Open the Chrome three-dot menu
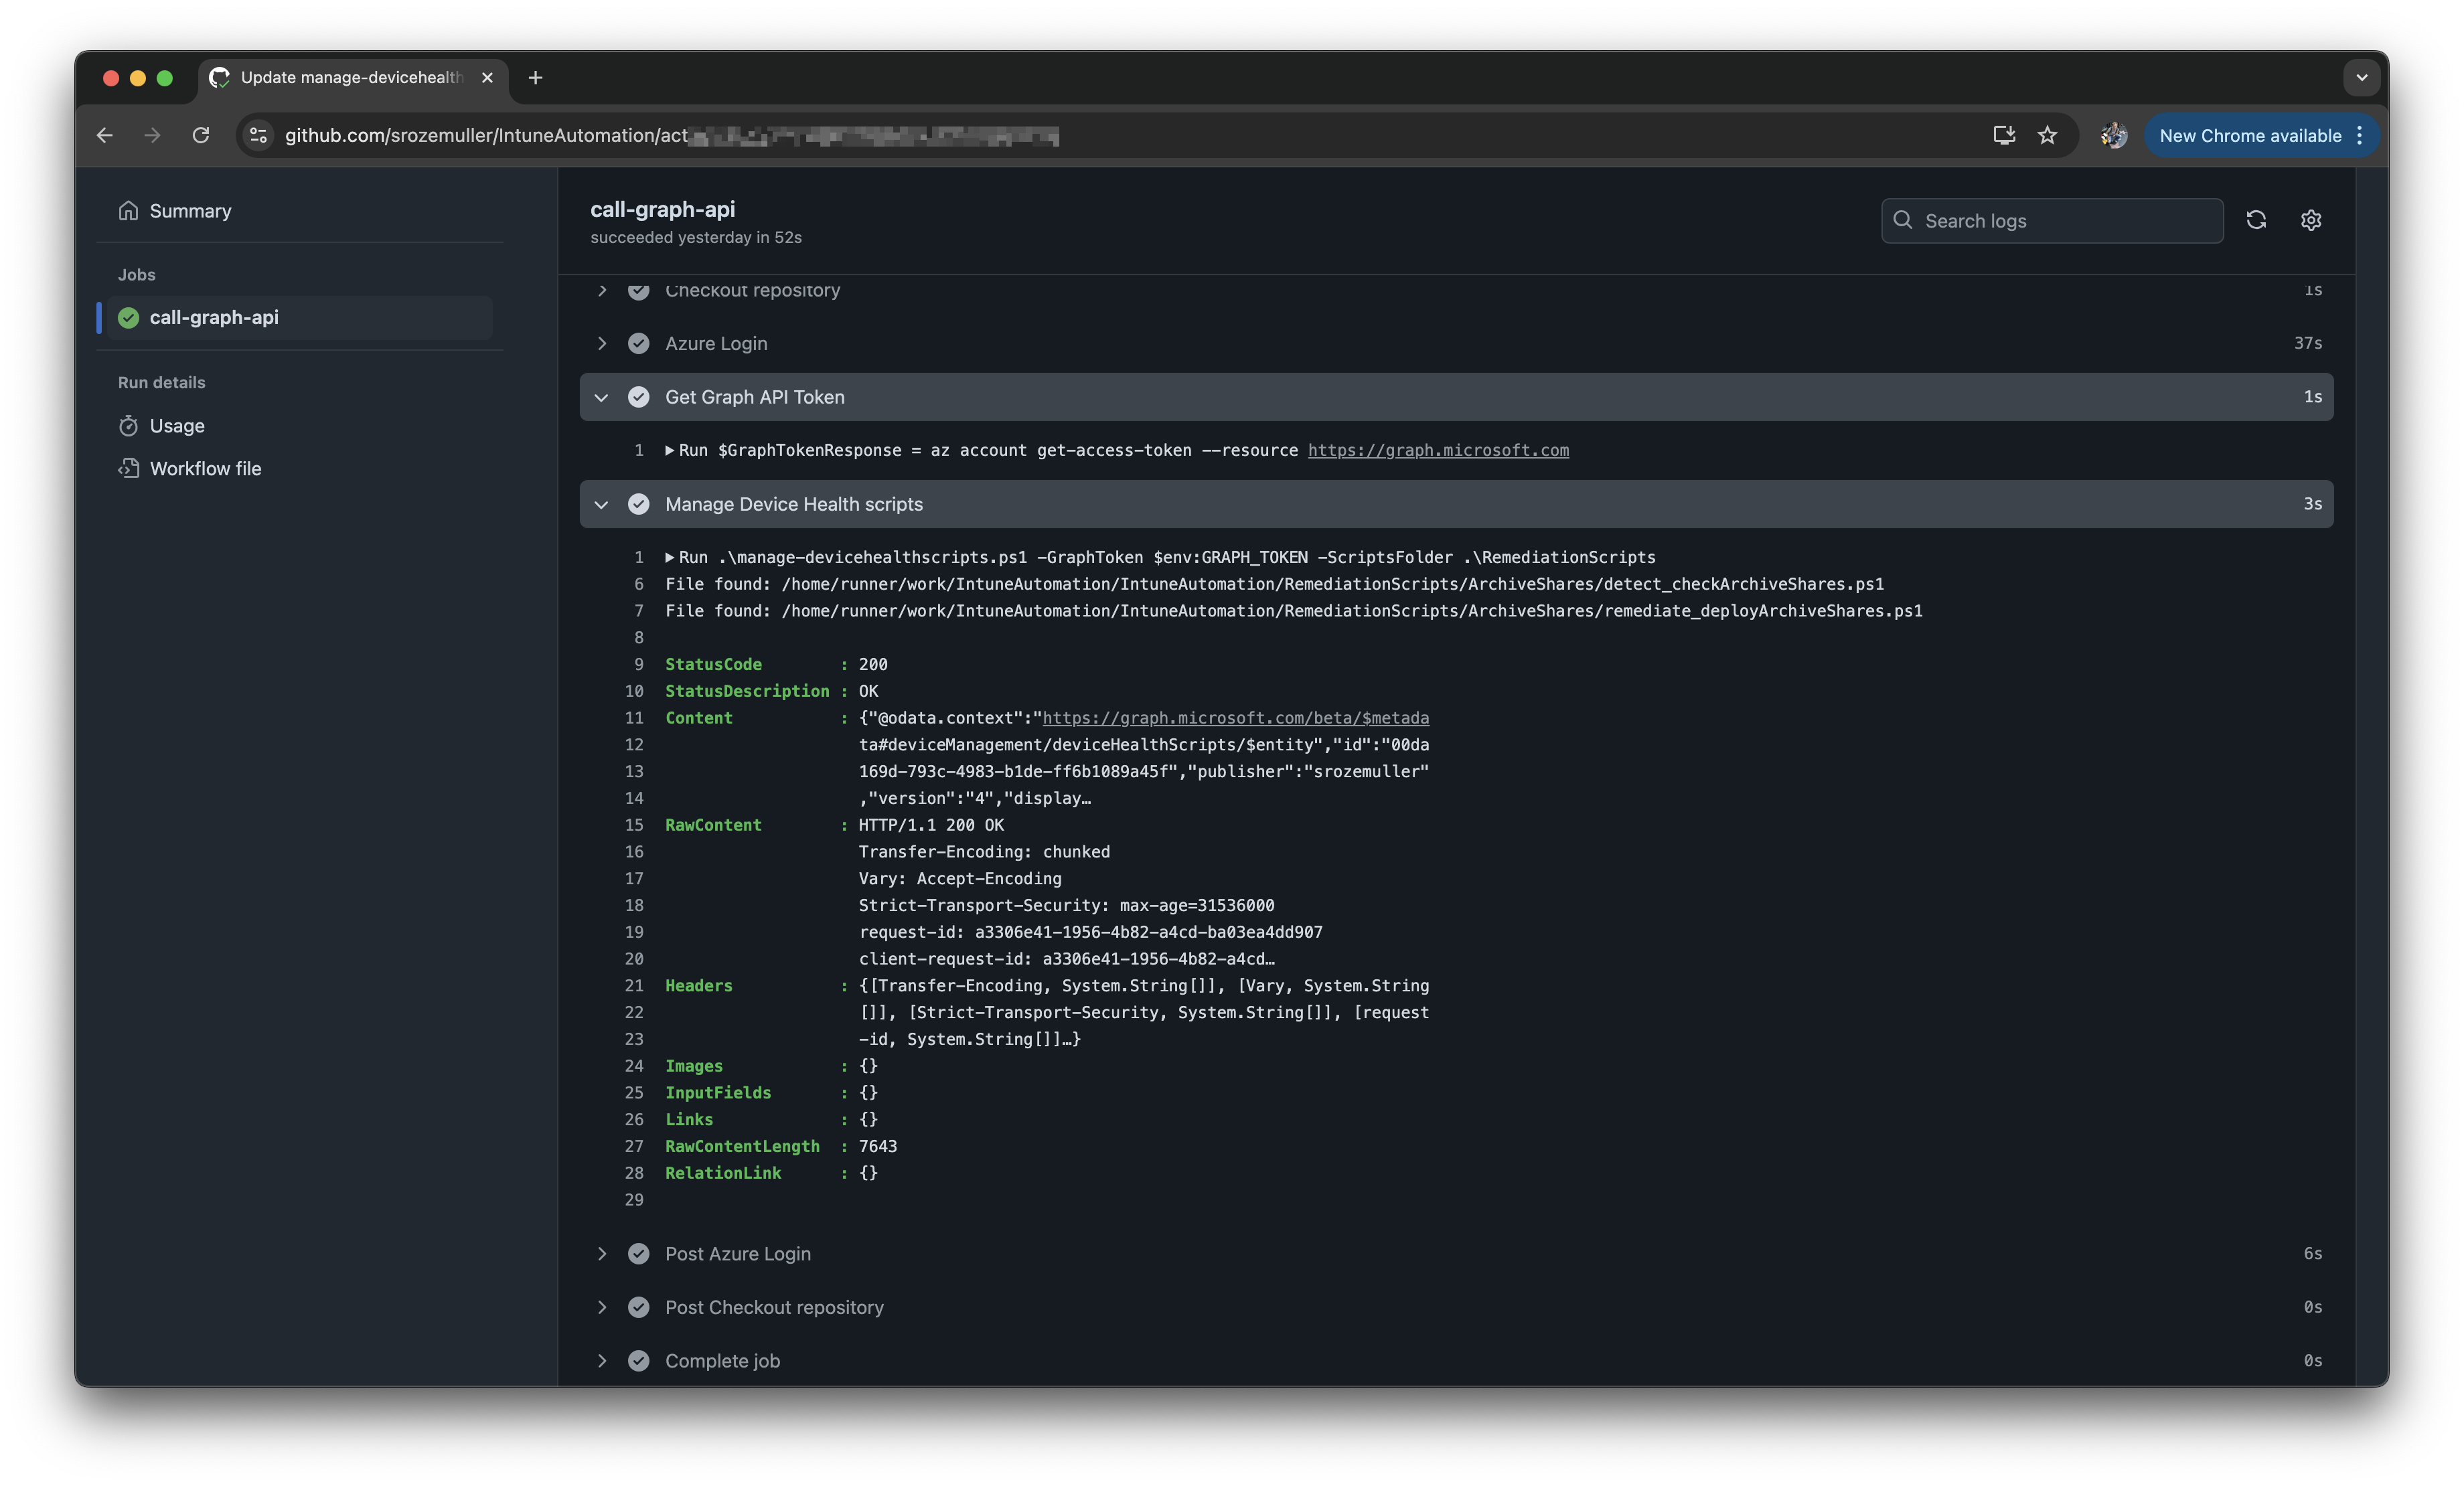Viewport: 2464px width, 1486px height. (x=2360, y=135)
